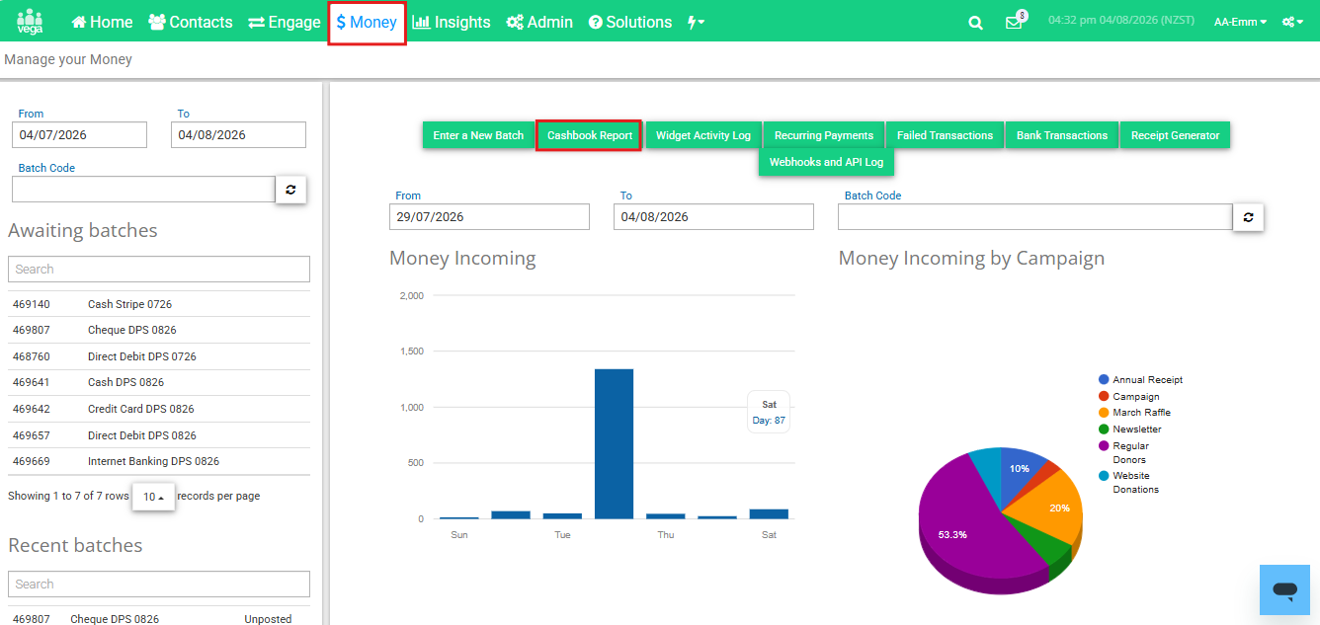This screenshot has width=1320, height=625.
Task: Open batch 469140 Cash Stripe 0726
Action: click(159, 304)
